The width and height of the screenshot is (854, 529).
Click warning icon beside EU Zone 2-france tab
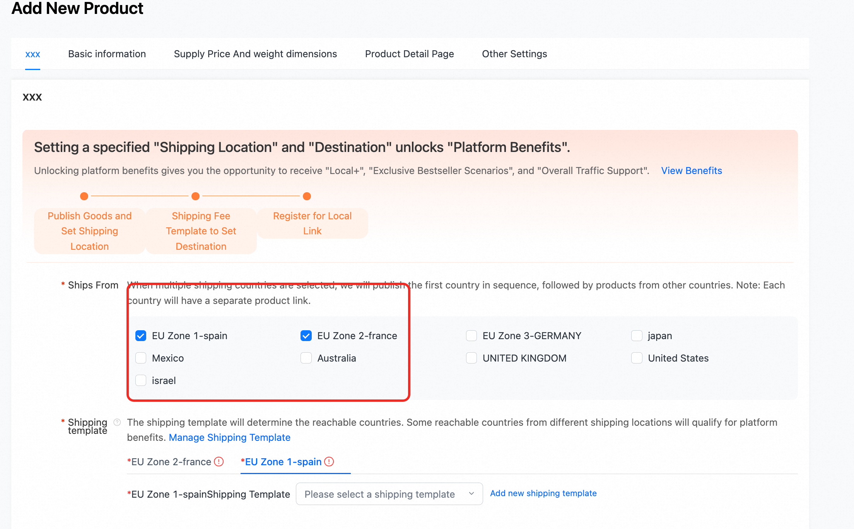[x=219, y=461]
